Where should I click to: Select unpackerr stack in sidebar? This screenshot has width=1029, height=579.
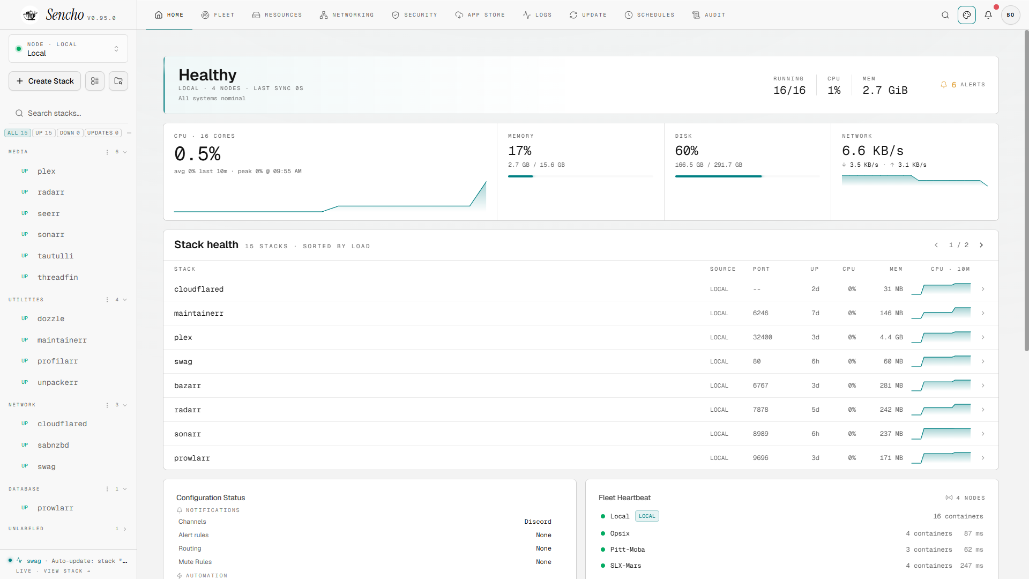(68, 382)
